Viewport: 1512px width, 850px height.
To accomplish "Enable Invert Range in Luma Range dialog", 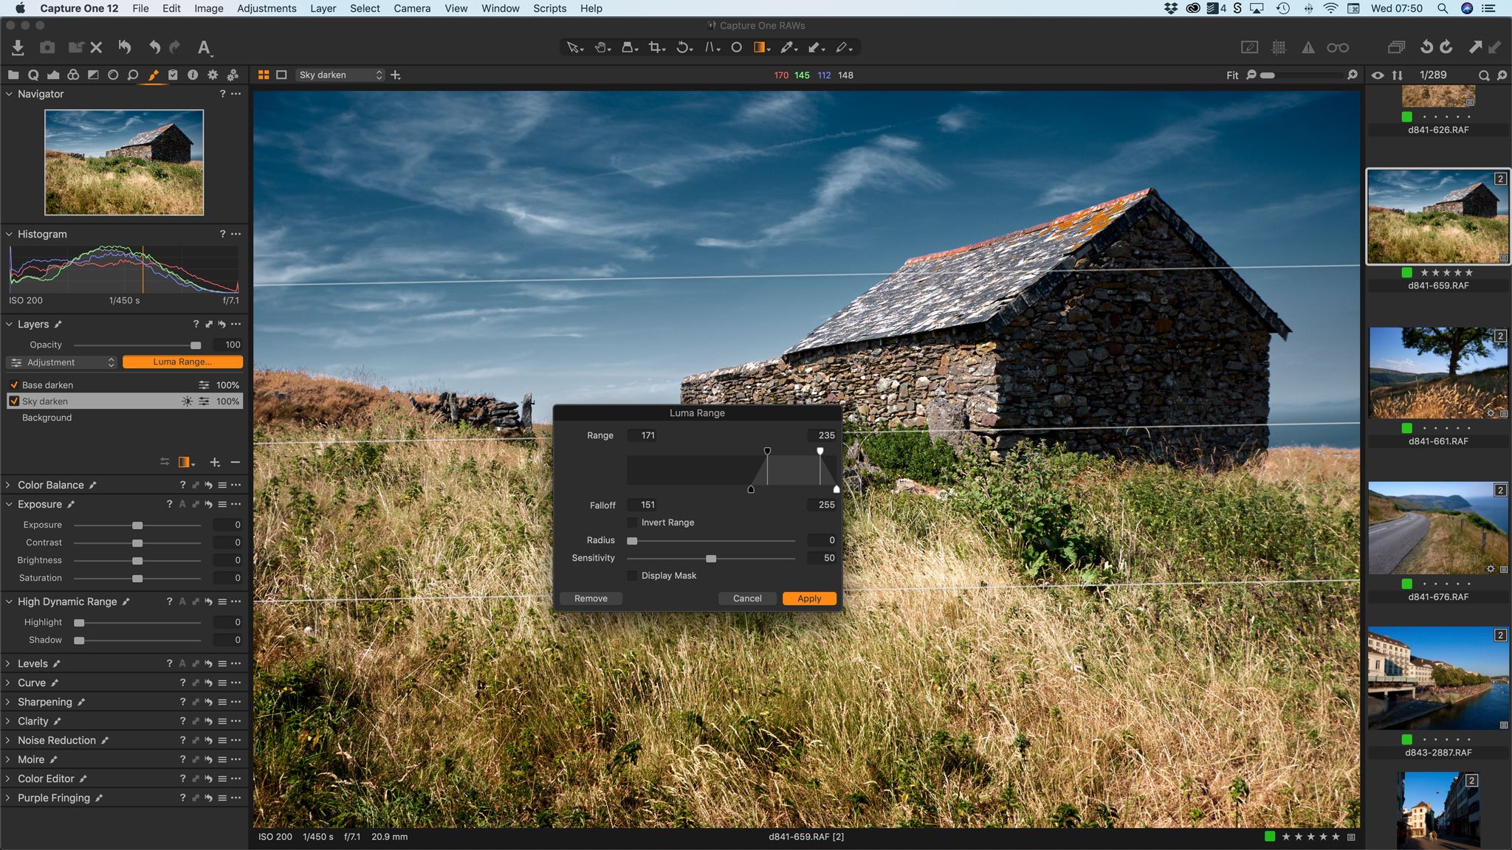I will tap(633, 522).
